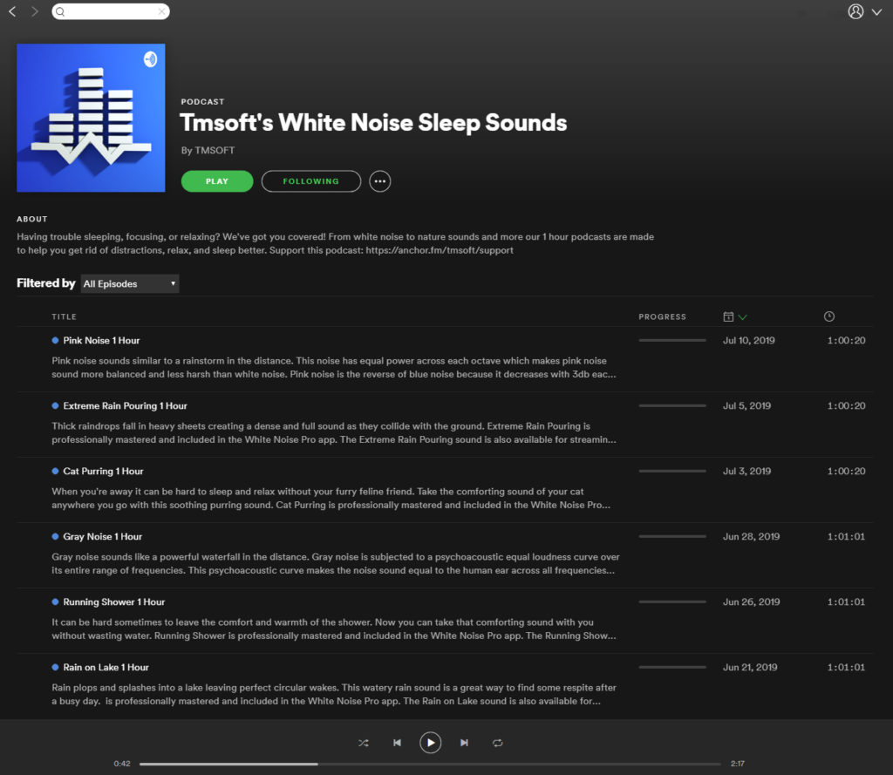Click the 2:17 total time label
Screen dimensions: 893x775
[738, 764]
